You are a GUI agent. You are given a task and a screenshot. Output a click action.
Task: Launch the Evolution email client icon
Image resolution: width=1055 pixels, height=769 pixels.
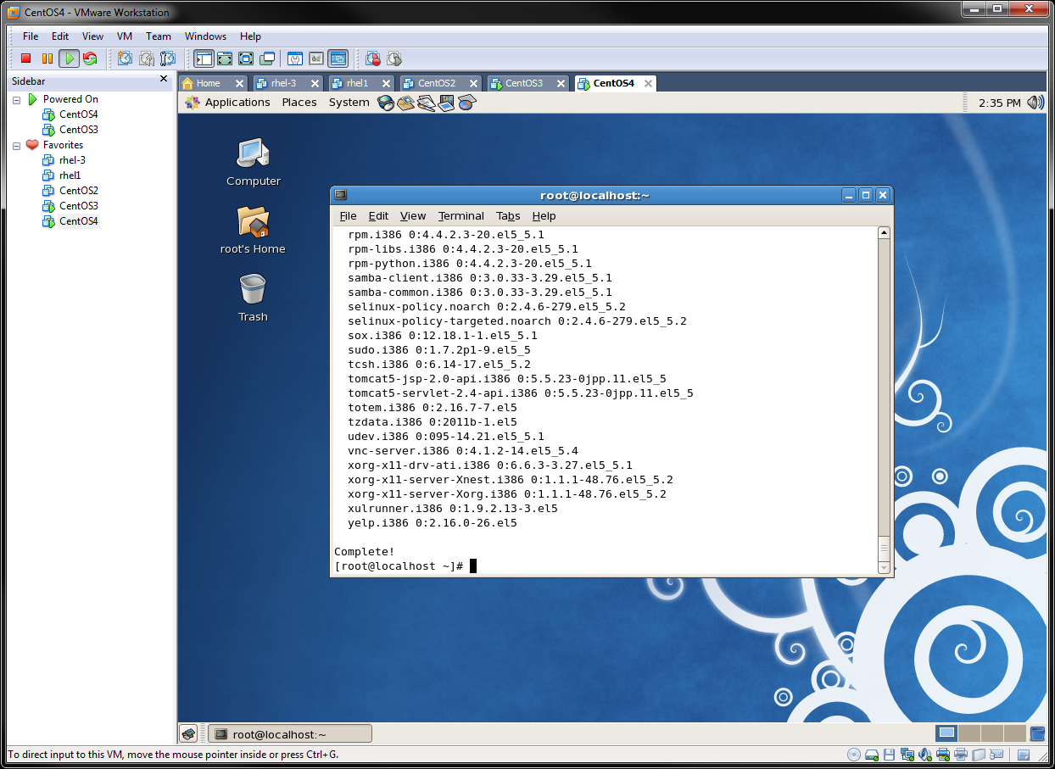(x=406, y=102)
